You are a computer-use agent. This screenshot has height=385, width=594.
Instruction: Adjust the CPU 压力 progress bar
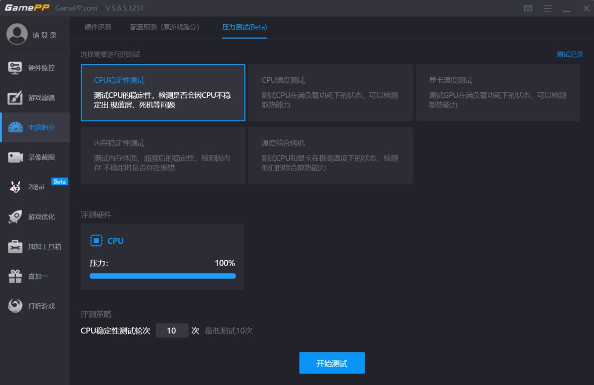click(x=163, y=275)
